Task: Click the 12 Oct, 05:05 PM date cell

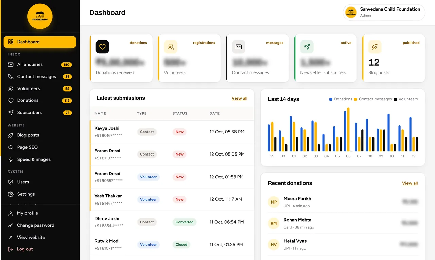Action: [x=227, y=154]
